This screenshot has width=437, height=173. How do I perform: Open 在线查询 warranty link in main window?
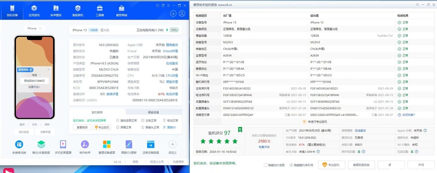(172, 63)
